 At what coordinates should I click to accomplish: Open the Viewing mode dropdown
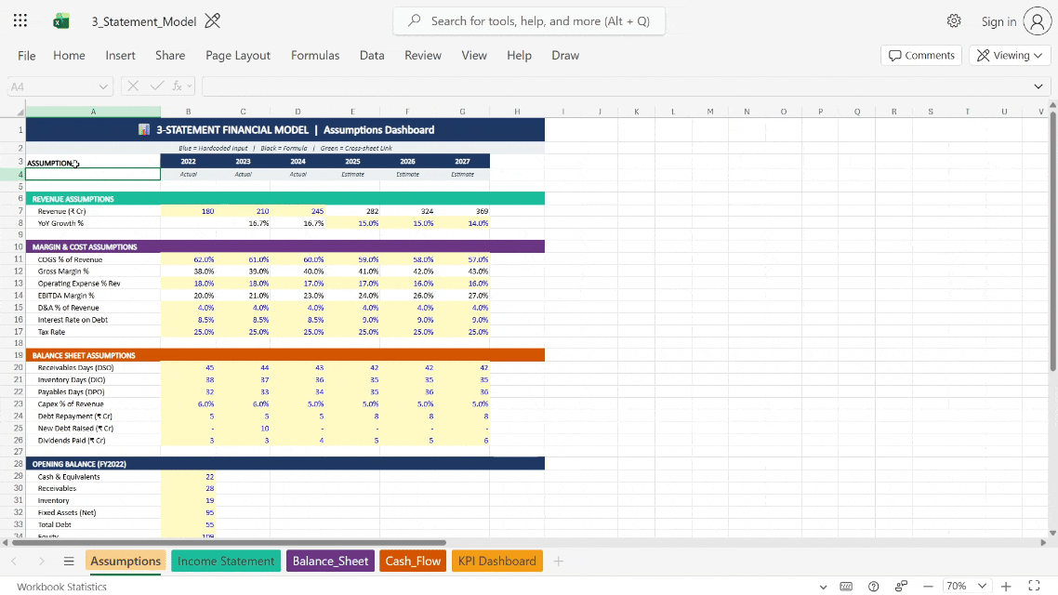coord(1010,56)
